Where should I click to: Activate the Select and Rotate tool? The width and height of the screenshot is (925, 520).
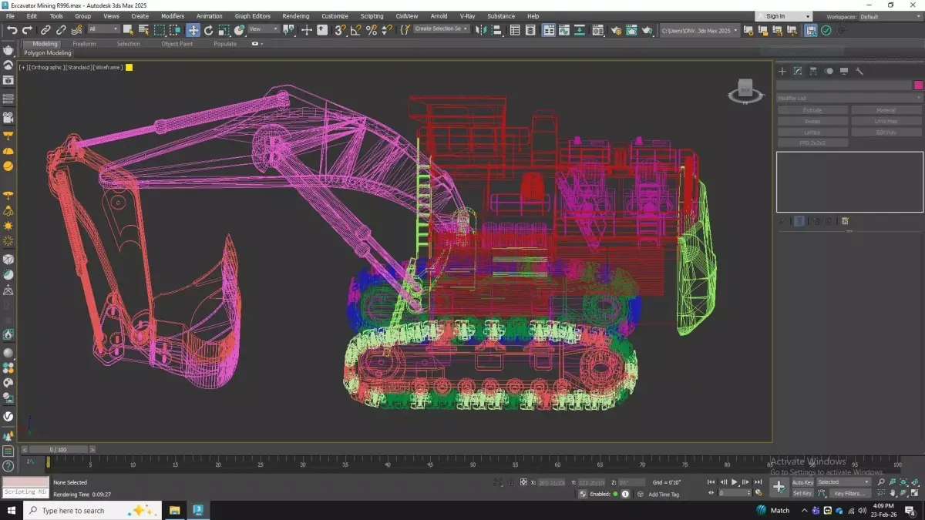point(208,30)
